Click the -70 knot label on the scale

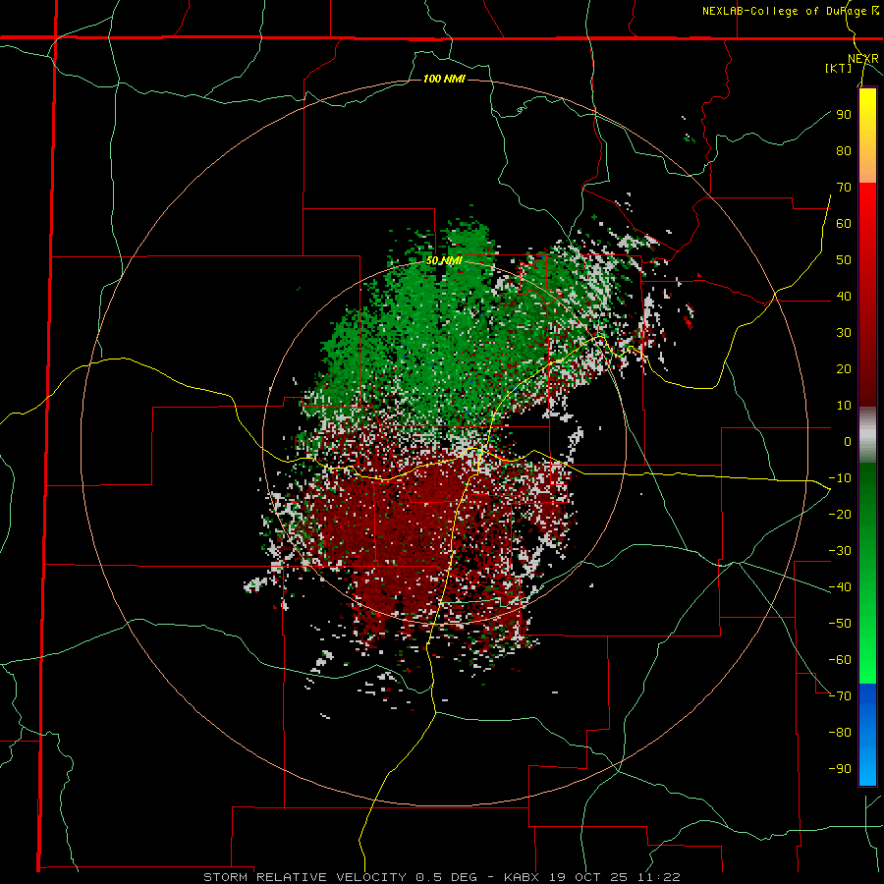coord(840,695)
